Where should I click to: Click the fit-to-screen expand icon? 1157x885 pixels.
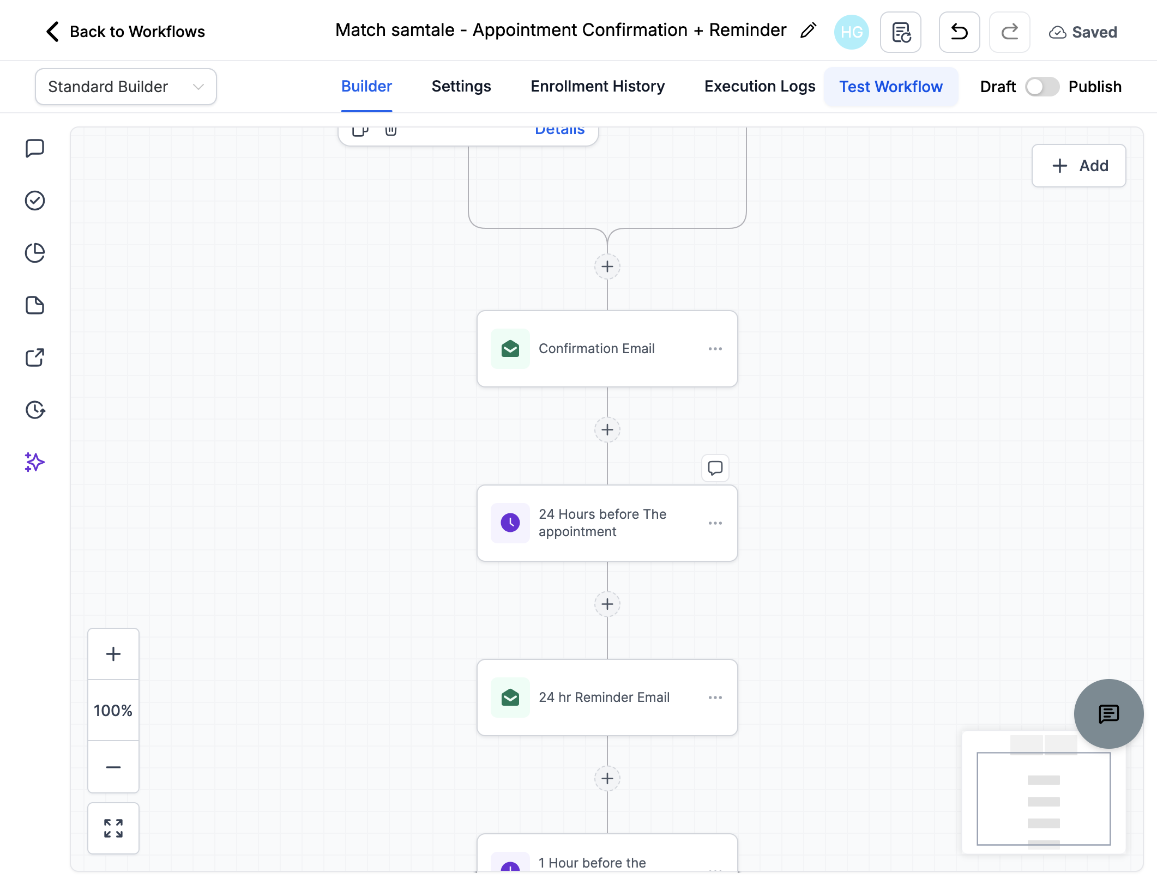[113, 828]
